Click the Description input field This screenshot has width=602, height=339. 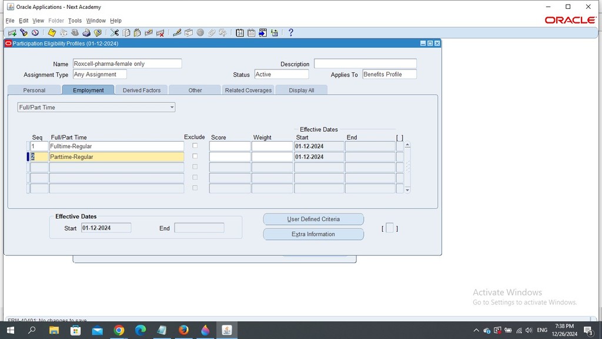click(365, 64)
